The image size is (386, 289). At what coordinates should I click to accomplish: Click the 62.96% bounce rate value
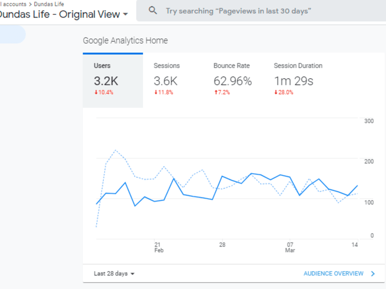click(233, 81)
